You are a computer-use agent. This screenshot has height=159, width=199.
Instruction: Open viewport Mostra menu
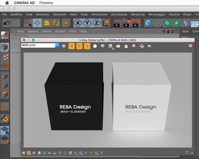tap(47, 31)
